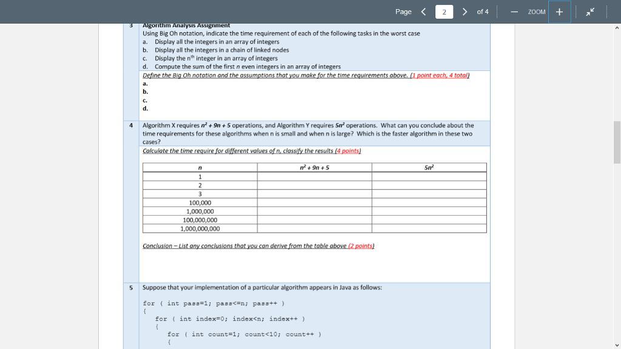Click the ZOOM label in the toolbar

tap(536, 12)
